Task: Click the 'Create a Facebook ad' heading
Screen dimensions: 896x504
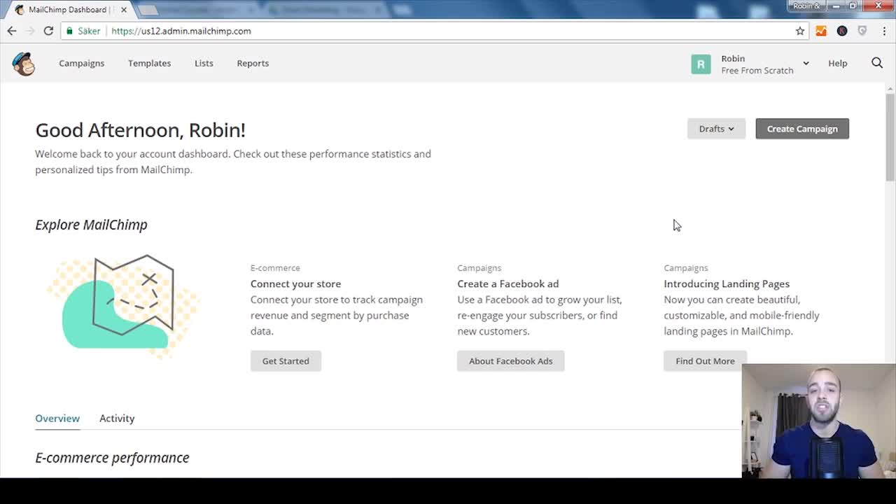Action: [508, 283]
